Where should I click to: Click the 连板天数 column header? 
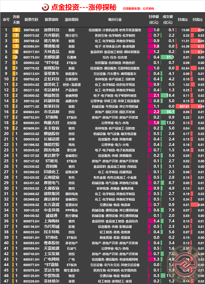click(x=16, y=20)
